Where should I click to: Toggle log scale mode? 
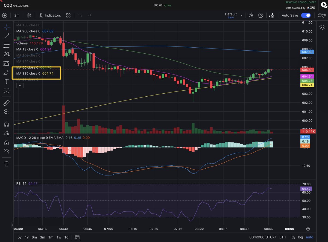pyautogui.click(x=300, y=237)
